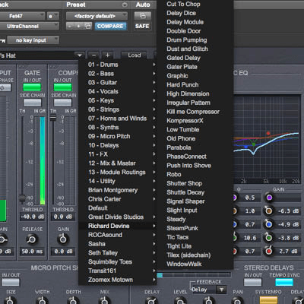Click the gate threshold -40.0 dB field
Viewport: 304px width, 304px height.
pos(33,217)
